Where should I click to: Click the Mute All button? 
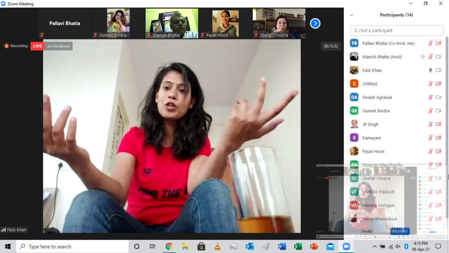click(x=400, y=231)
